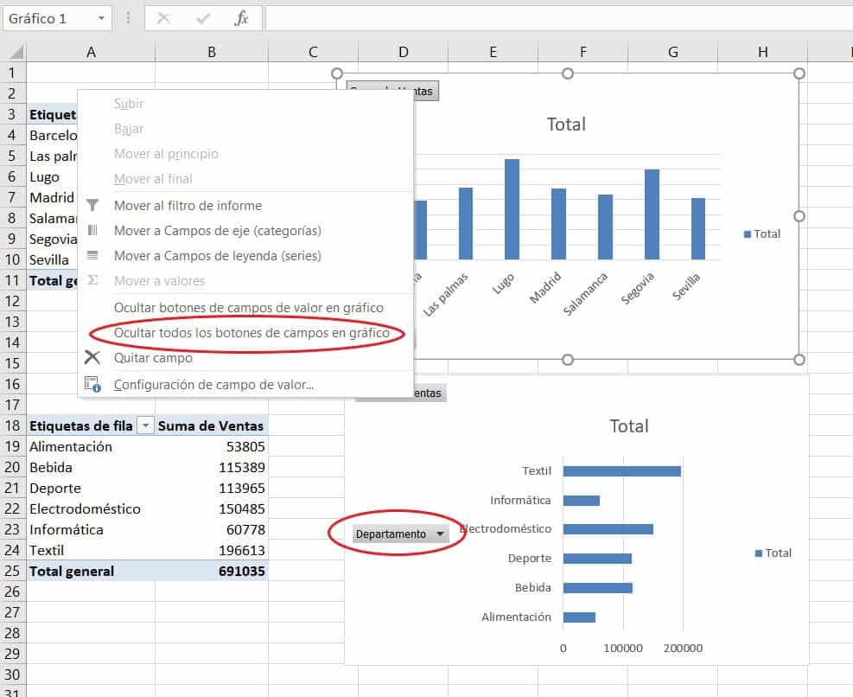Click the filter funnel icon in menu
The height and width of the screenshot is (697, 853).
pyautogui.click(x=92, y=205)
